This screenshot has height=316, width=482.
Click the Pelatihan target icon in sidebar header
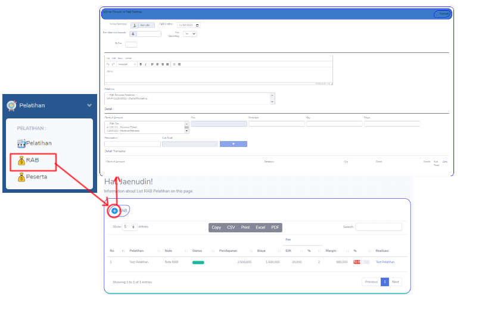11,105
